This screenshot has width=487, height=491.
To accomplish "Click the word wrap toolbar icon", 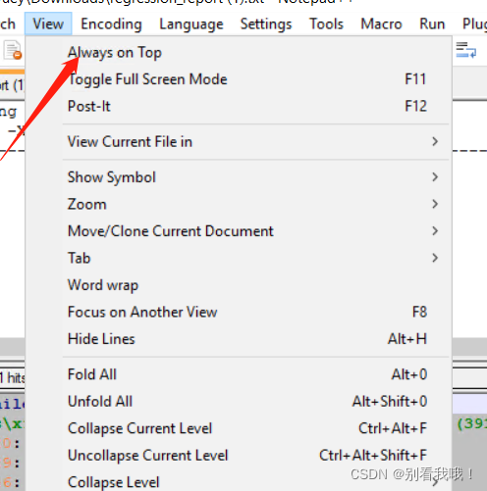I will tap(466, 50).
